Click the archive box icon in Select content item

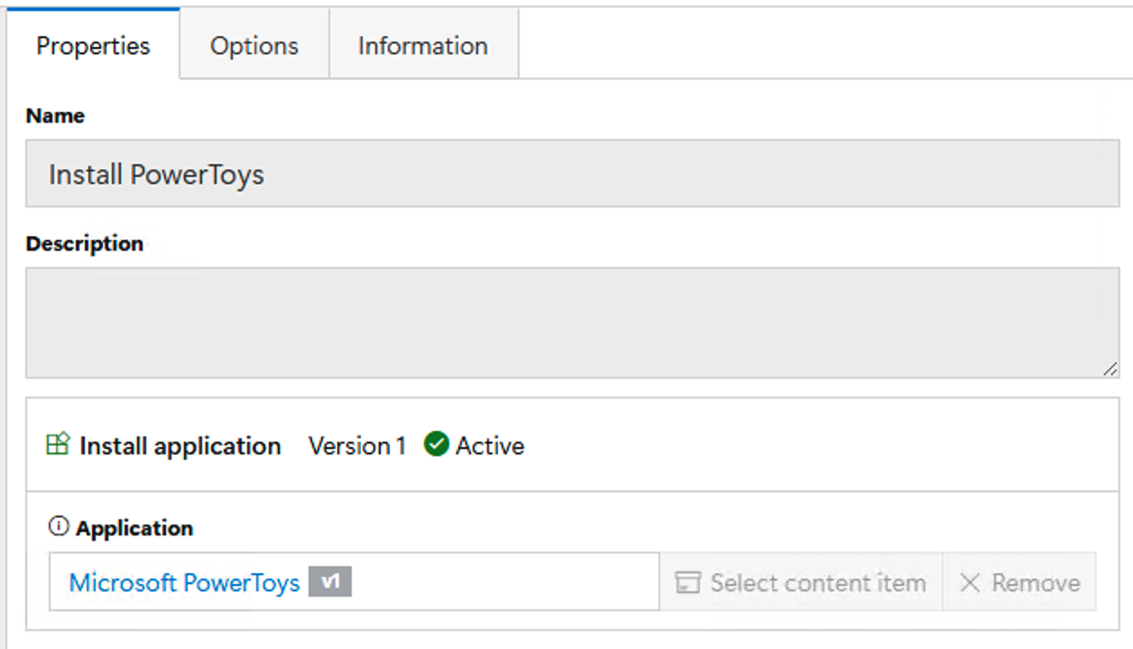688,582
